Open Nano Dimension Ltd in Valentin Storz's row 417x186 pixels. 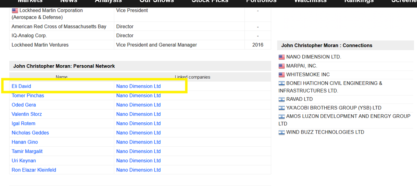tap(138, 114)
